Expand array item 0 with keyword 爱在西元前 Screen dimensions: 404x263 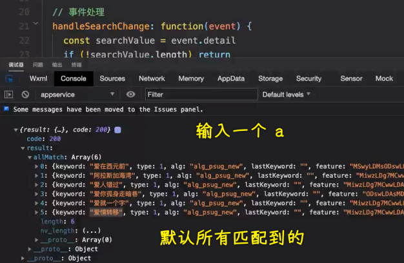37,166
